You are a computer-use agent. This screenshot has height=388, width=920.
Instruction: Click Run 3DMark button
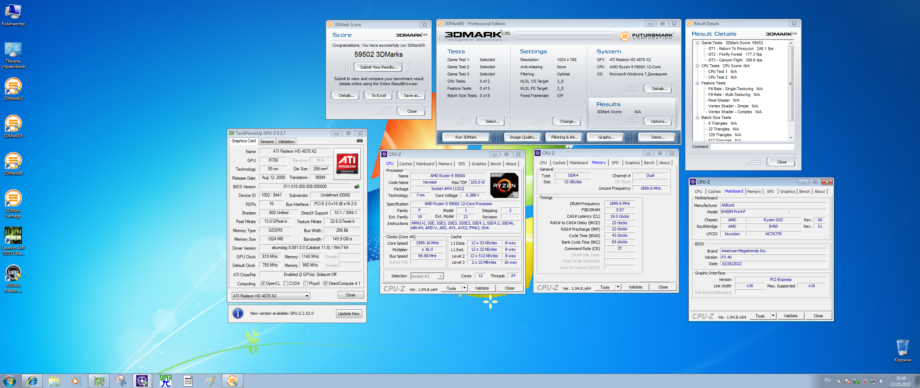[x=466, y=137]
